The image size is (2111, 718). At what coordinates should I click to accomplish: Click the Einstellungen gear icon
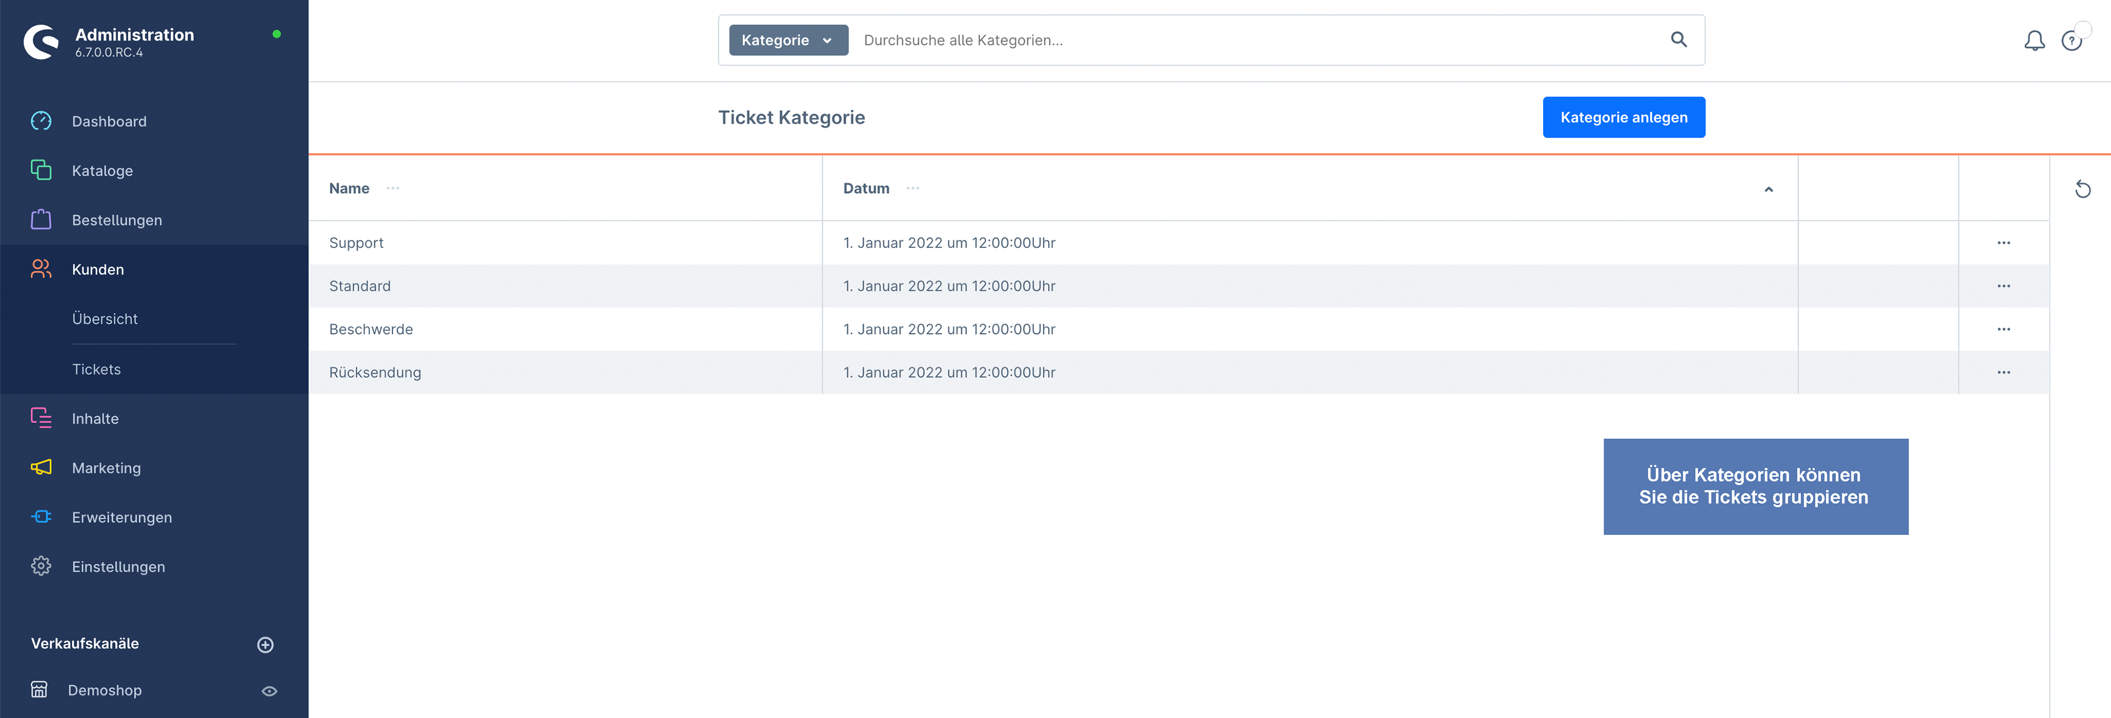click(x=41, y=567)
